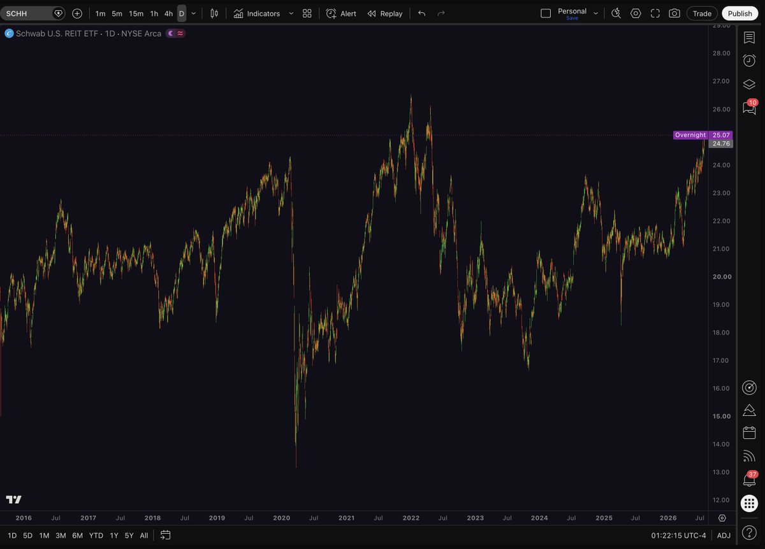765x549 pixels.
Task: Open the watchlist panel icon
Action: 750,38
